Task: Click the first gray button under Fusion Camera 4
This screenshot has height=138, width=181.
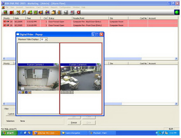Action: coord(62,92)
